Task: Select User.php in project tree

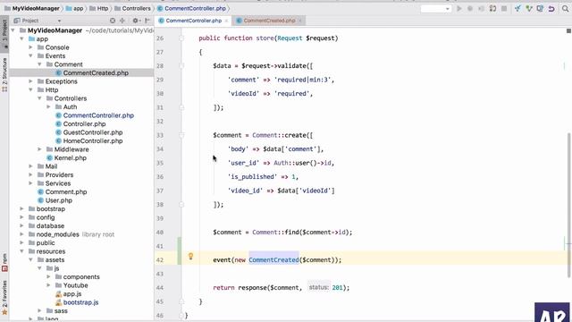Action: tap(58, 200)
